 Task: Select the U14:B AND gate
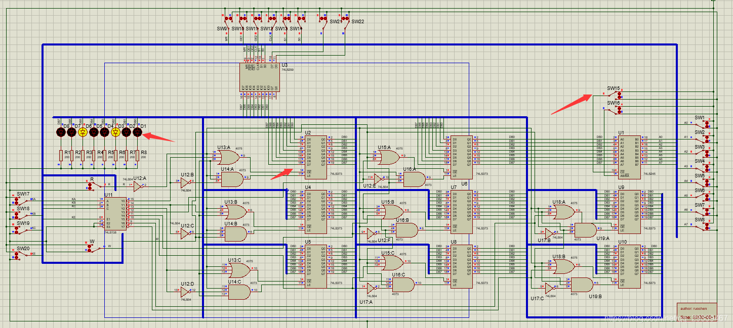(235, 233)
